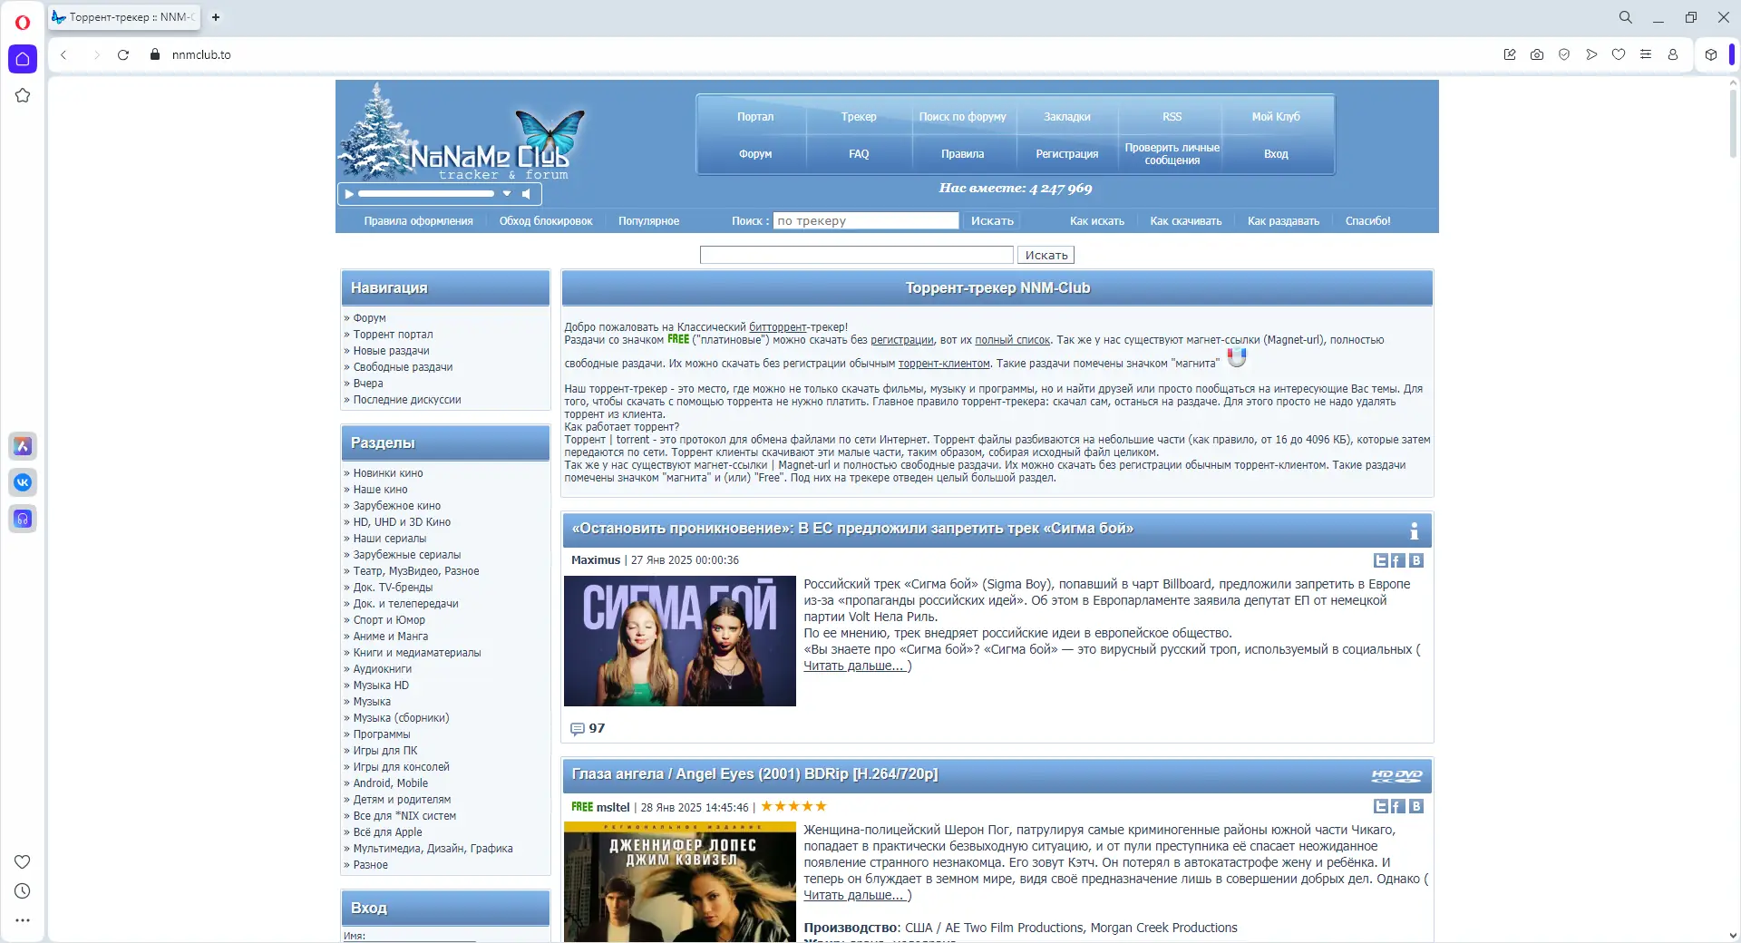The image size is (1741, 943).
Task: Open Новинки кино section
Action: pyautogui.click(x=388, y=473)
